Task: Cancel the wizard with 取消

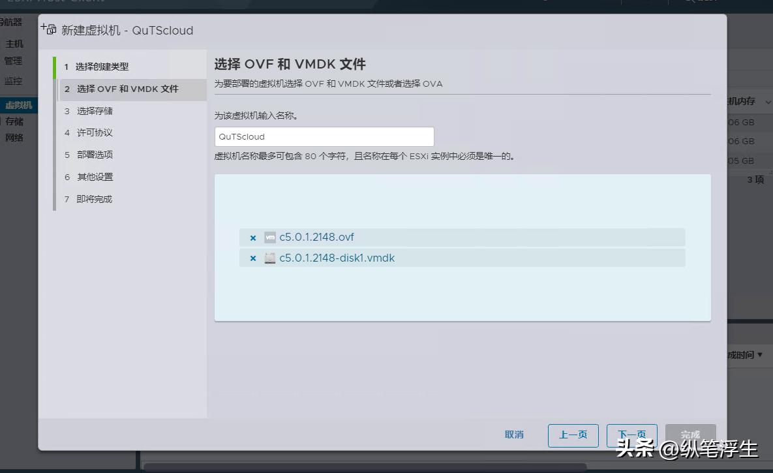Action: click(x=515, y=435)
